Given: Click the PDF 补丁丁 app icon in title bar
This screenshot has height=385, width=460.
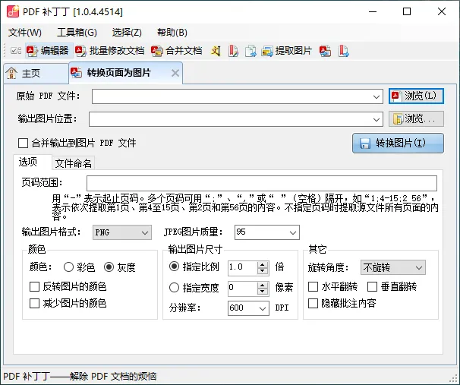Looking at the screenshot, I should pyautogui.click(x=13, y=11).
